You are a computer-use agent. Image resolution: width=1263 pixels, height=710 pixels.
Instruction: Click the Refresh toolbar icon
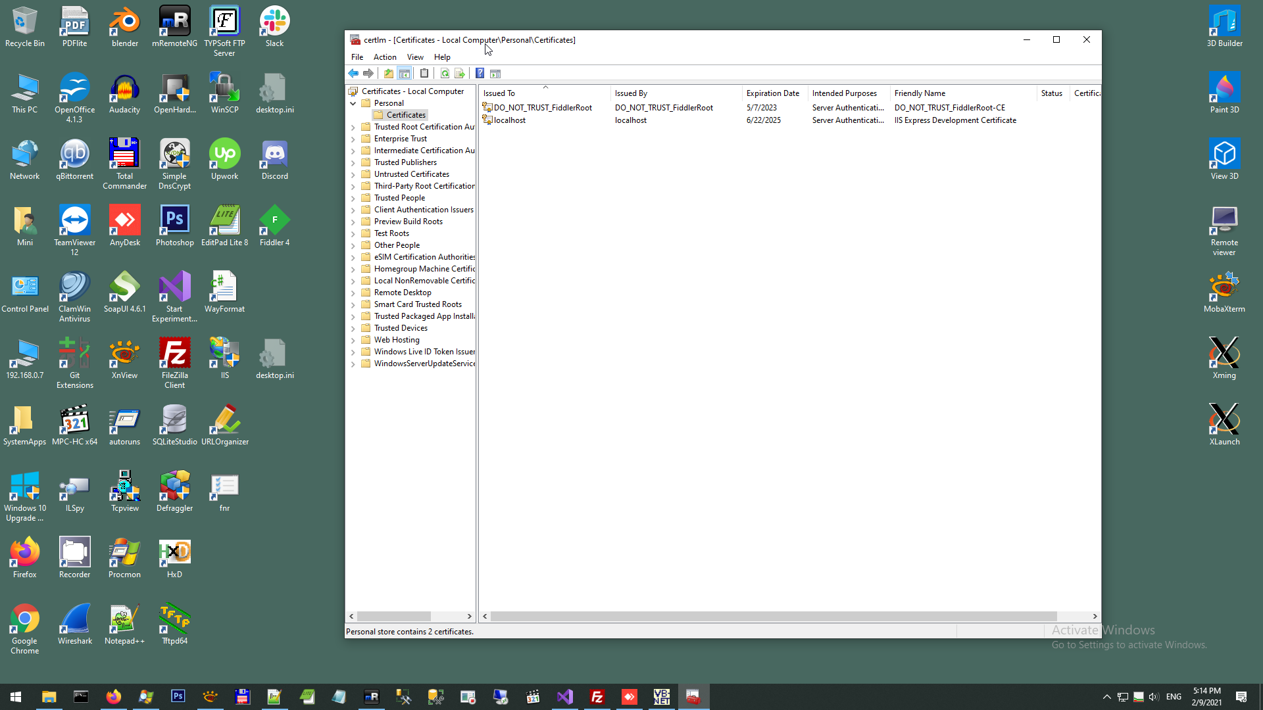(445, 74)
